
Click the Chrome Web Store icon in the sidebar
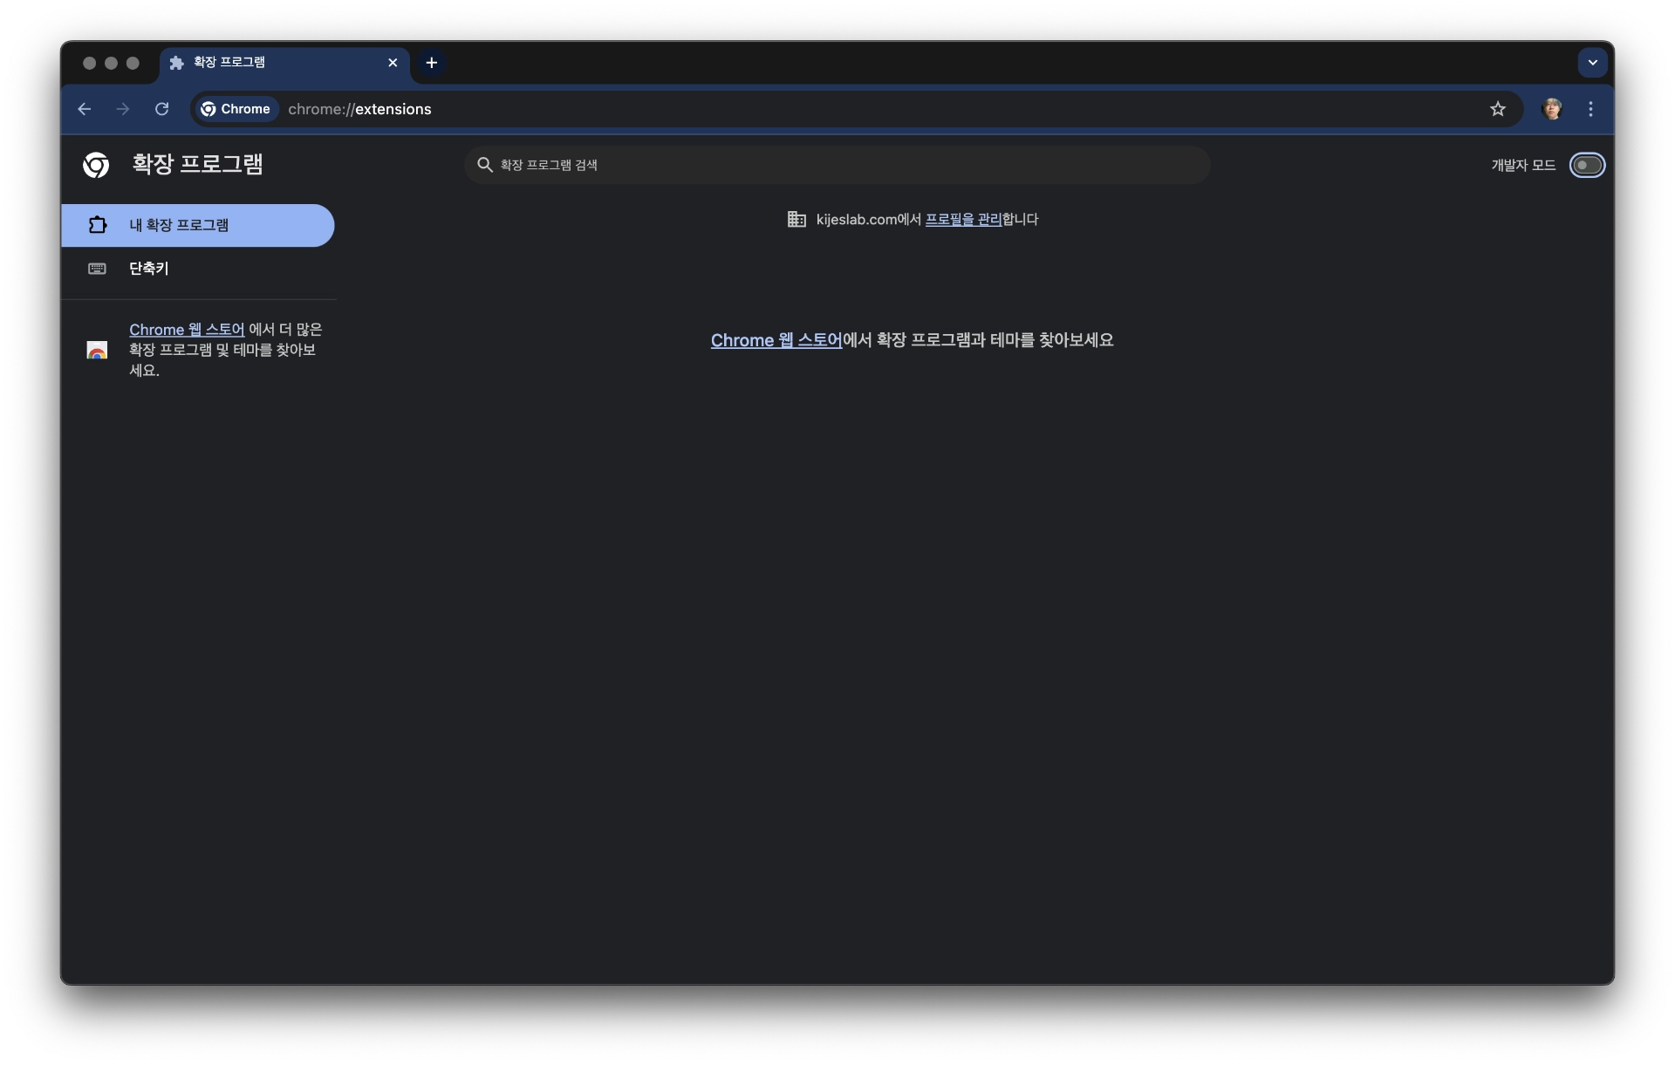tap(96, 349)
